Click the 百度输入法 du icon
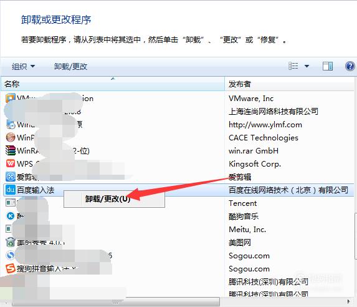 11,190
